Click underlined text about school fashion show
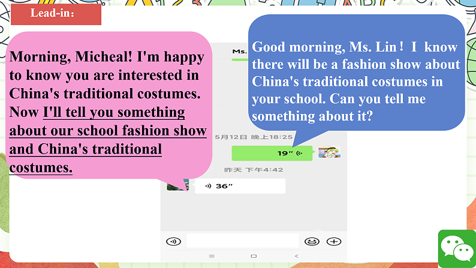The width and height of the screenshot is (476, 268). pos(108,140)
